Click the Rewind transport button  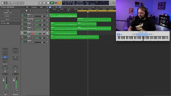pyautogui.click(x=40, y=3)
